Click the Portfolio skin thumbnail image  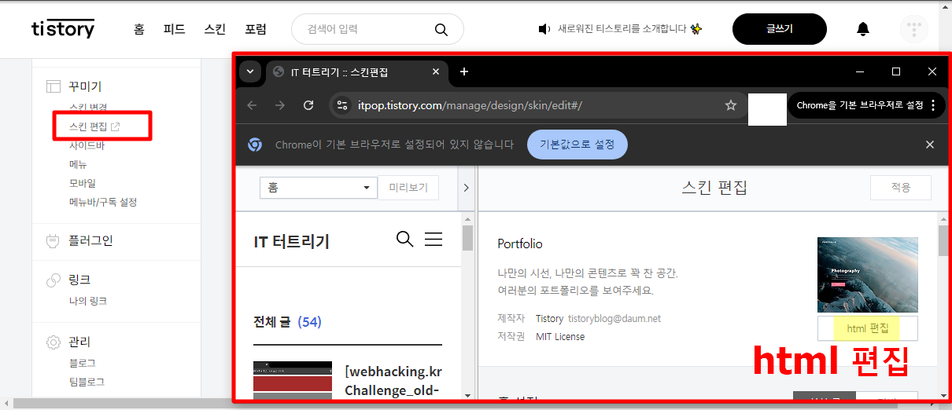pyautogui.click(x=867, y=275)
